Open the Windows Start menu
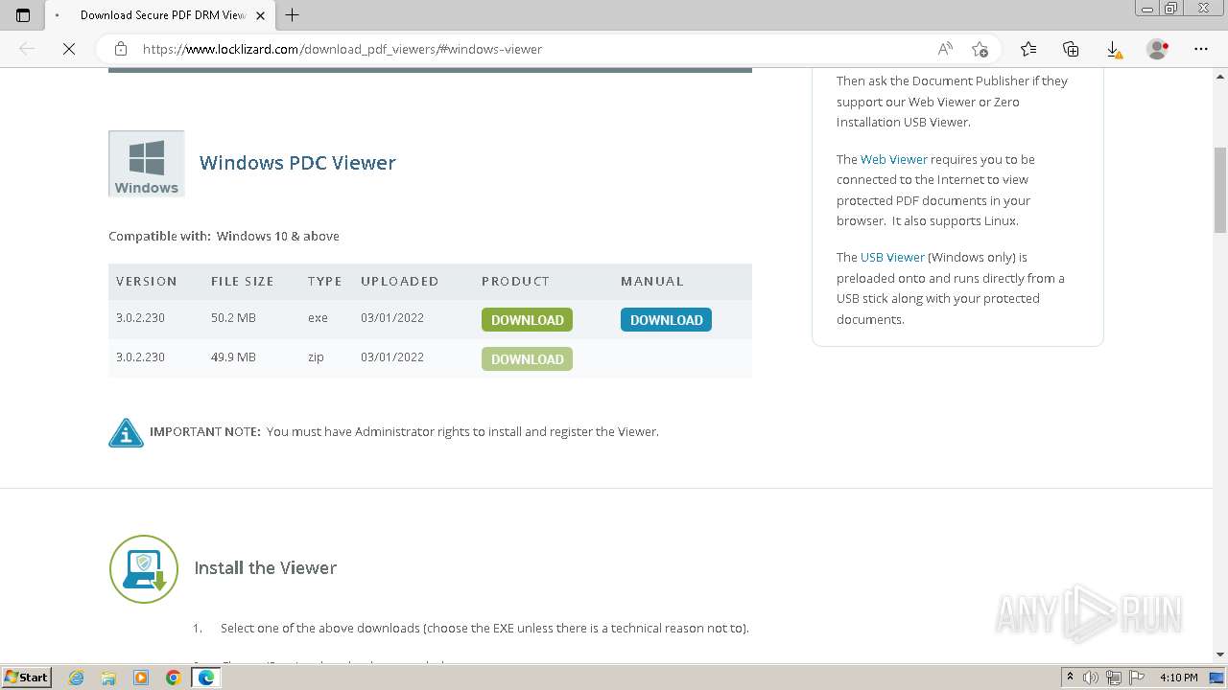Viewport: 1228px width, 690px height. coord(26,678)
